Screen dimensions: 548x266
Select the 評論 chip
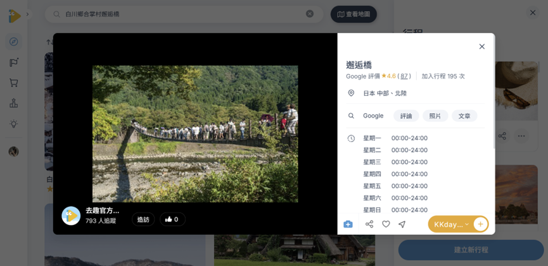click(x=406, y=116)
